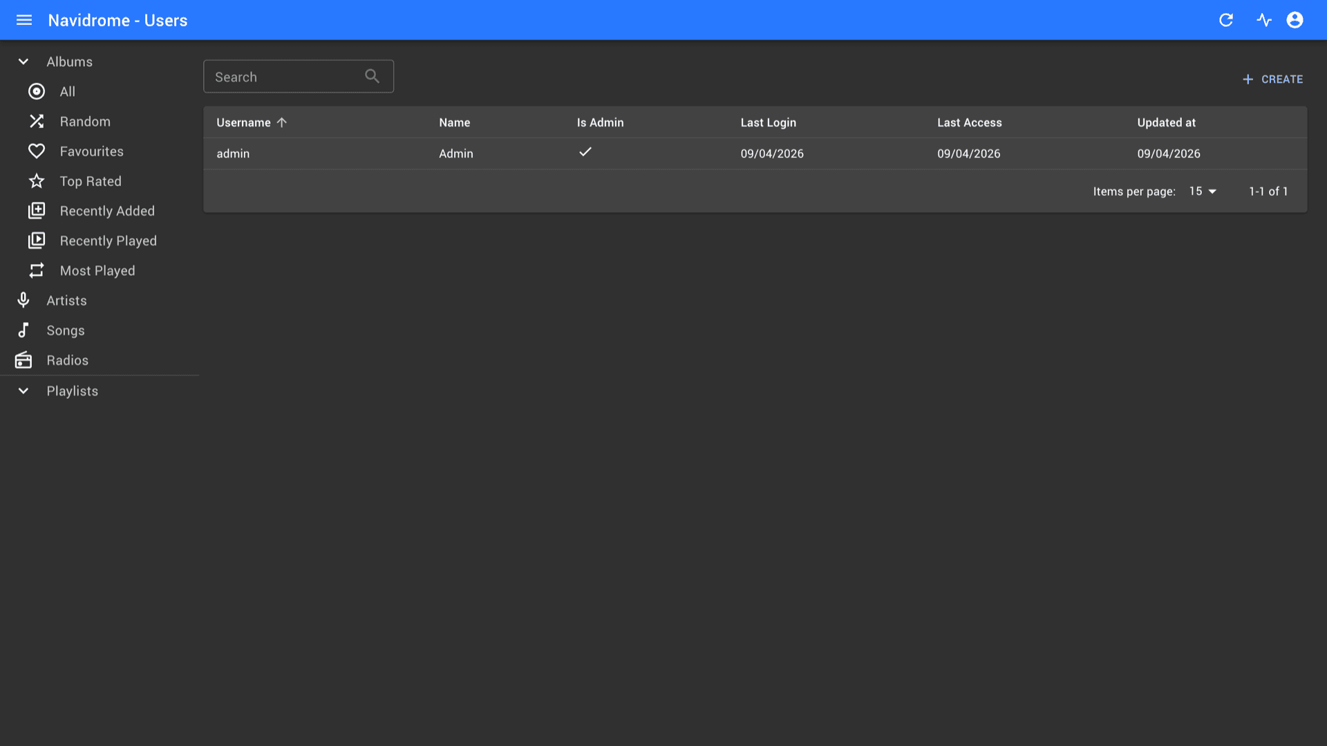Click the Name cell 'Admin'
This screenshot has height=746, width=1327.
point(455,153)
